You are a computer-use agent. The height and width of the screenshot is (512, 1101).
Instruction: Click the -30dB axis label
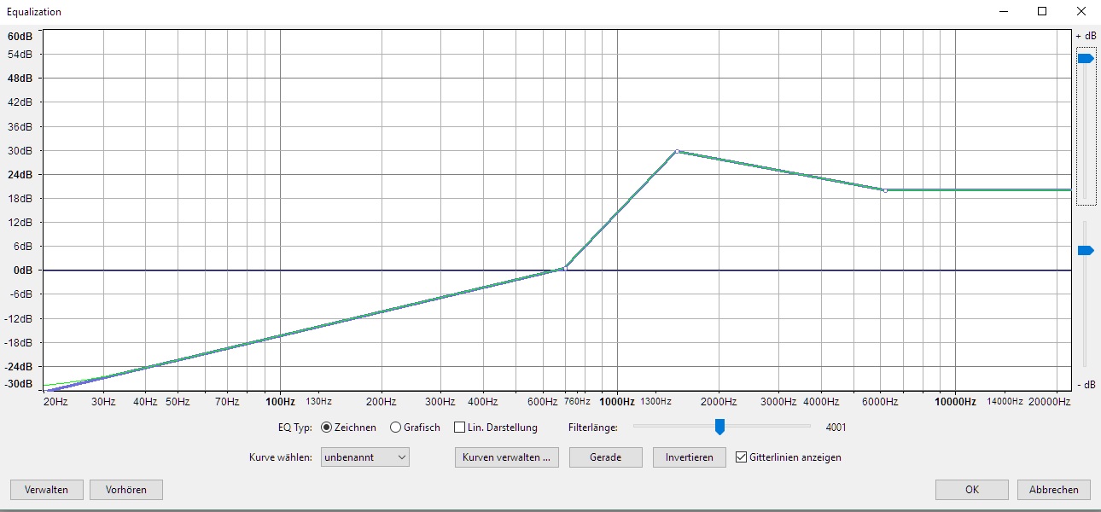tap(19, 384)
